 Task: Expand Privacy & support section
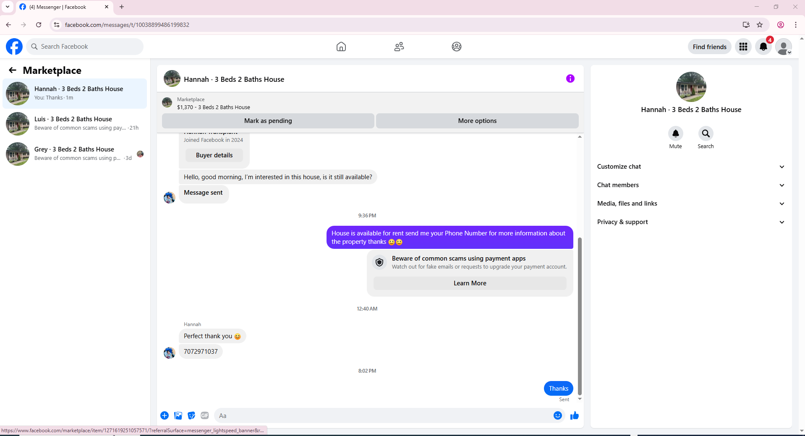point(691,222)
